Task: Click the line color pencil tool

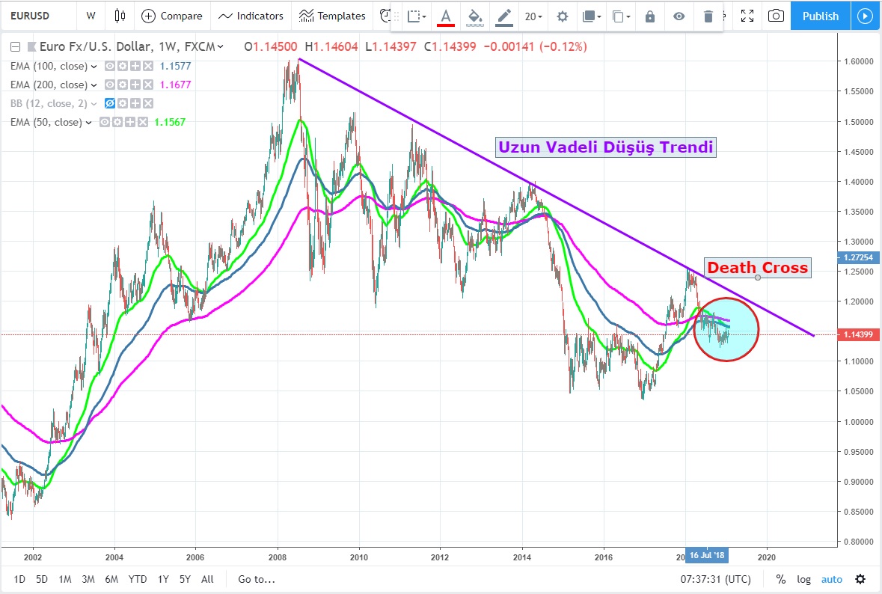Action: pyautogui.click(x=504, y=16)
